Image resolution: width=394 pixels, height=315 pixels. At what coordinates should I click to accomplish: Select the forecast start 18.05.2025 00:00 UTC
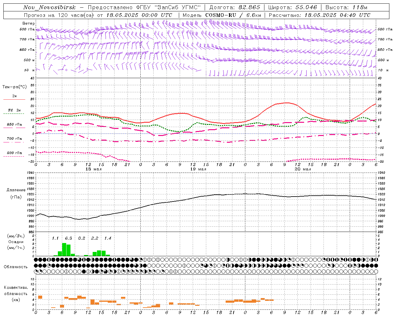pos(139,15)
